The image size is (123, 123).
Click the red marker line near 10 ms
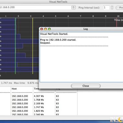[x=117, y=22]
